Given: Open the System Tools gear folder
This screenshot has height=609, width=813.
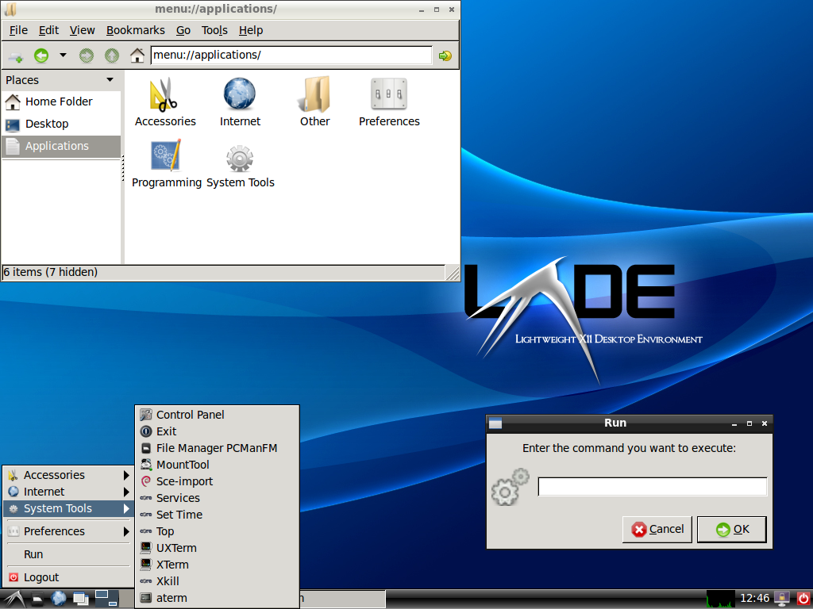Looking at the screenshot, I should click(x=240, y=158).
